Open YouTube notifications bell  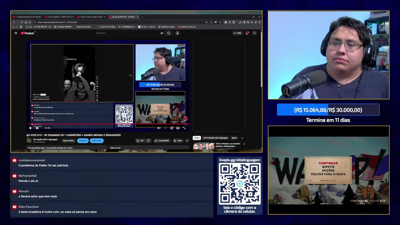pos(247,33)
